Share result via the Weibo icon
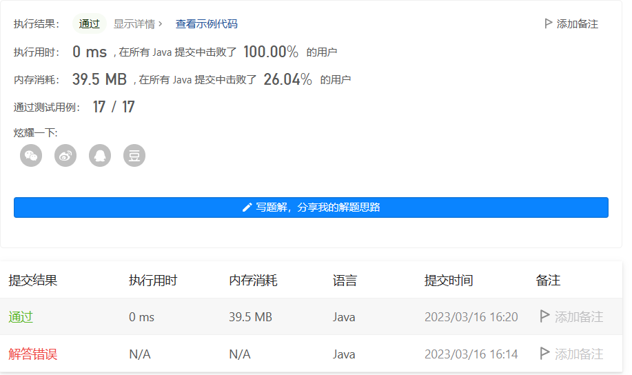 tap(65, 155)
